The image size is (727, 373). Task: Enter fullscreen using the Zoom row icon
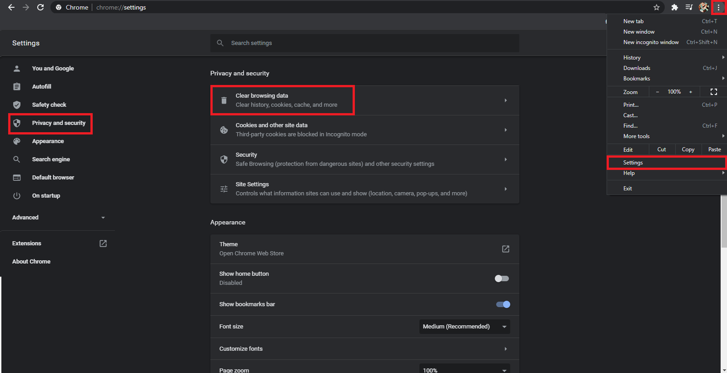pyautogui.click(x=714, y=92)
